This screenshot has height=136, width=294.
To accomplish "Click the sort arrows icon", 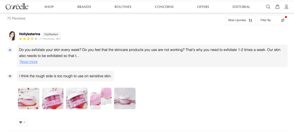I will (x=250, y=20).
